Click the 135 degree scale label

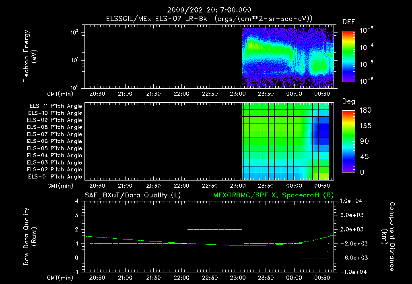(x=365, y=126)
